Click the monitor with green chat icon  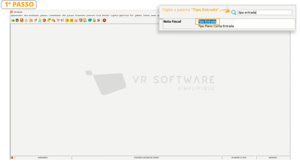click(x=81, y=20)
